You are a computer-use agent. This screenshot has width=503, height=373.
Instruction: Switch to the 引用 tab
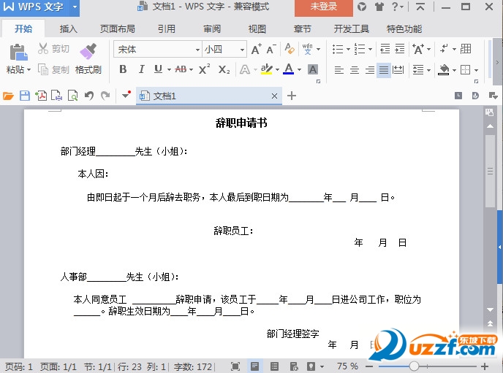click(x=167, y=28)
